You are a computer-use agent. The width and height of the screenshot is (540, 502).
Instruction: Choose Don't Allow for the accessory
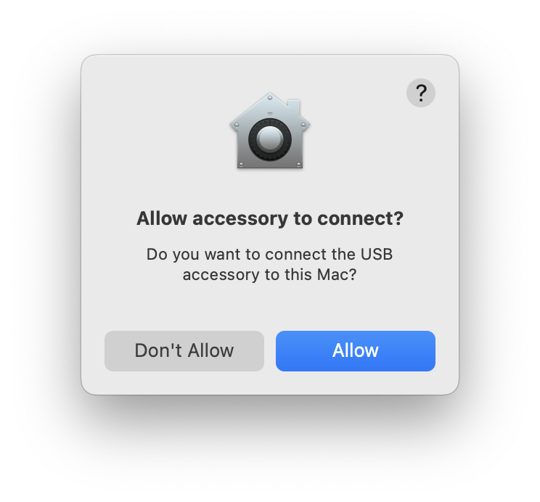tap(184, 351)
